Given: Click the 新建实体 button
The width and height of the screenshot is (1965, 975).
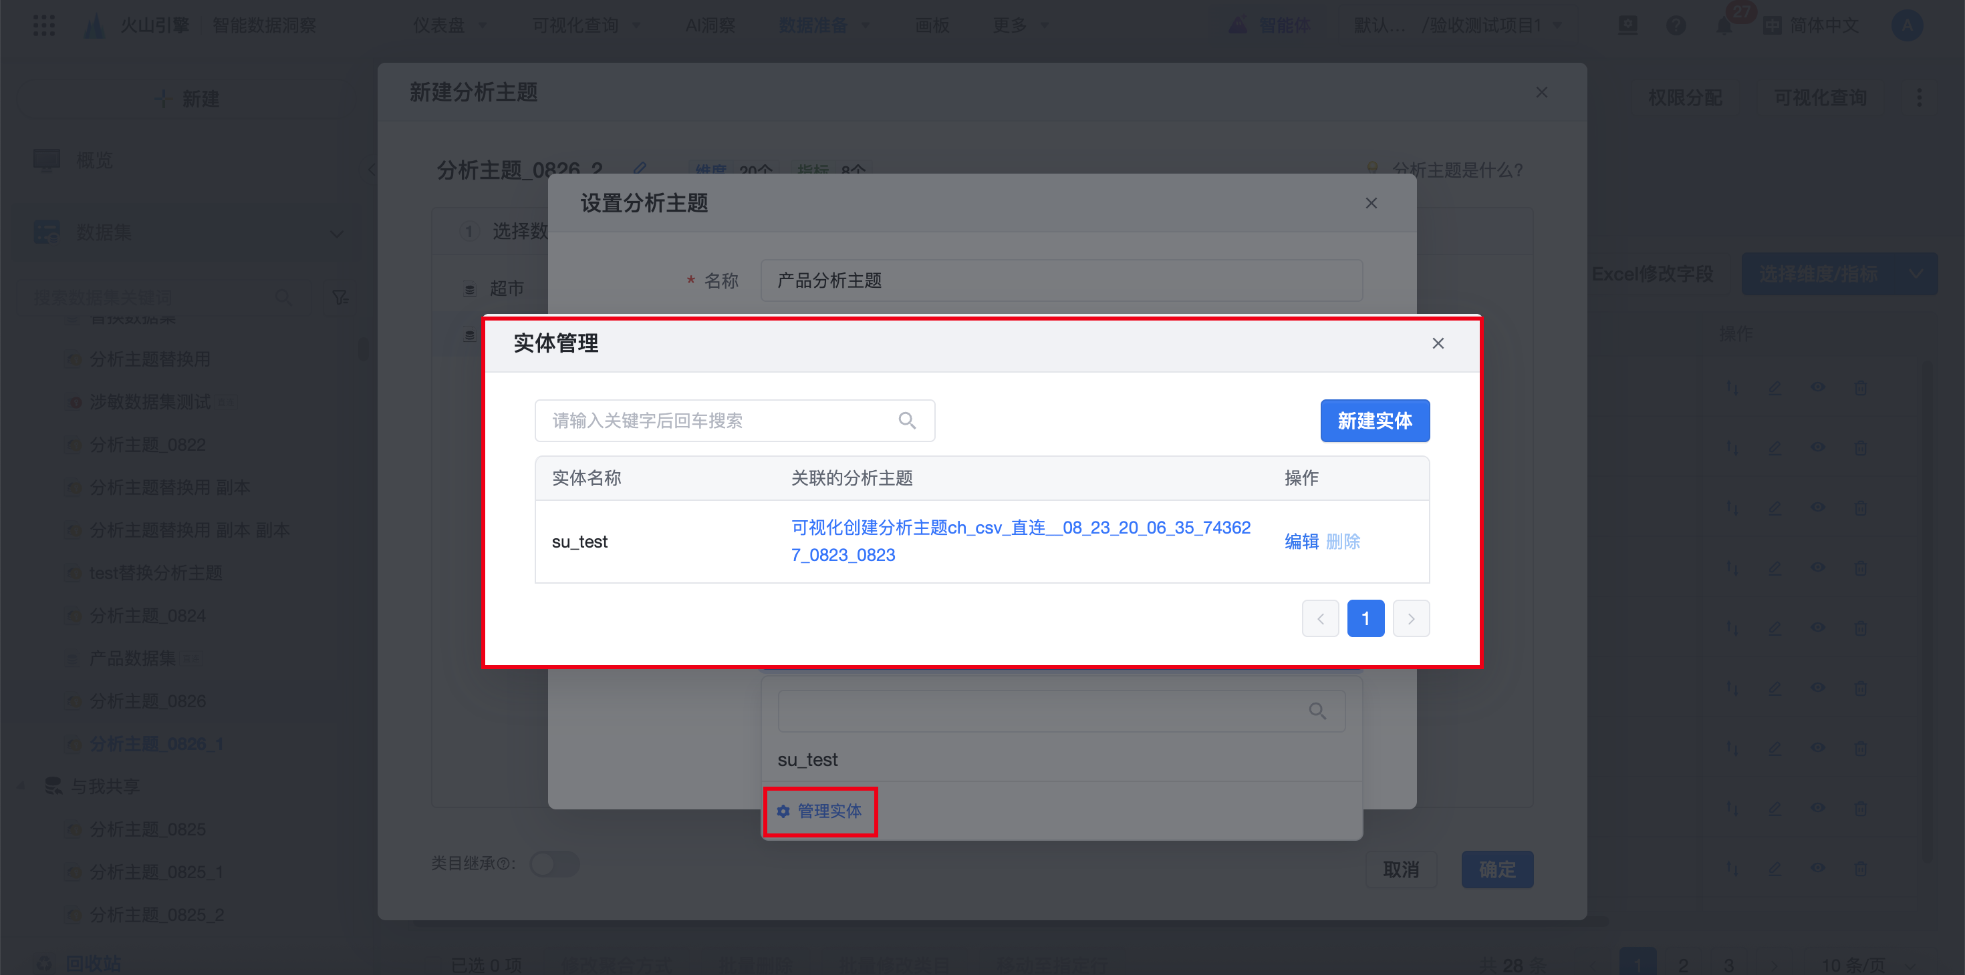Looking at the screenshot, I should pyautogui.click(x=1373, y=421).
